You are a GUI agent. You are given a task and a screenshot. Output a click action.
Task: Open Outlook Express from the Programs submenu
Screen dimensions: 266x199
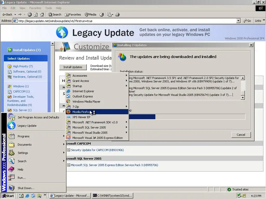click(x=97, y=96)
